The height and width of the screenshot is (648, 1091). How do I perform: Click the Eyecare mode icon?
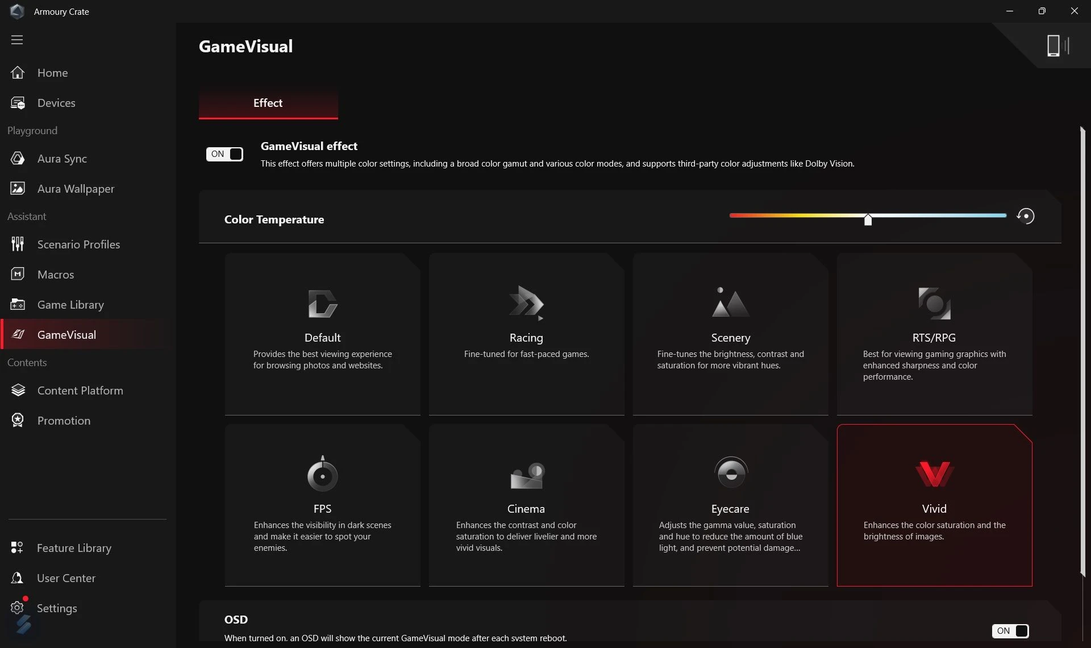731,473
